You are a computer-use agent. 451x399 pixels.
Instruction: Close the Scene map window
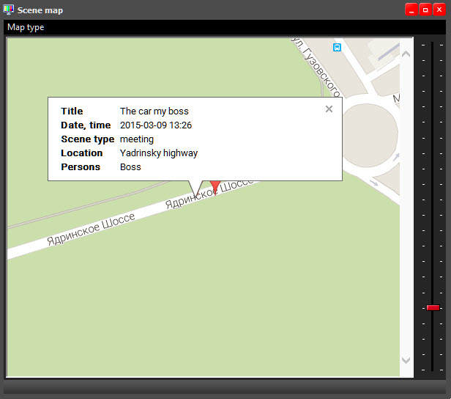pyautogui.click(x=439, y=10)
